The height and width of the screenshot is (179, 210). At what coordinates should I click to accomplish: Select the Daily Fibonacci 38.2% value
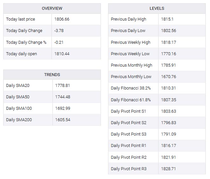[168, 88]
